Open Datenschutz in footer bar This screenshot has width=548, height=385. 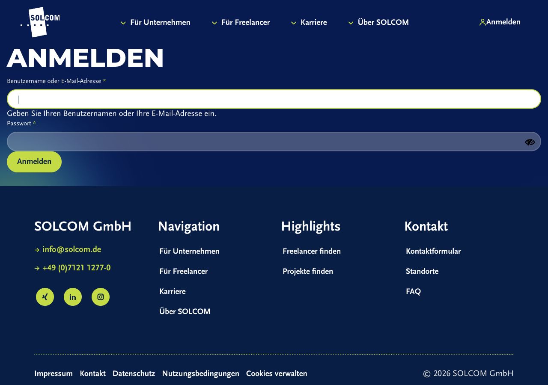pyautogui.click(x=134, y=373)
